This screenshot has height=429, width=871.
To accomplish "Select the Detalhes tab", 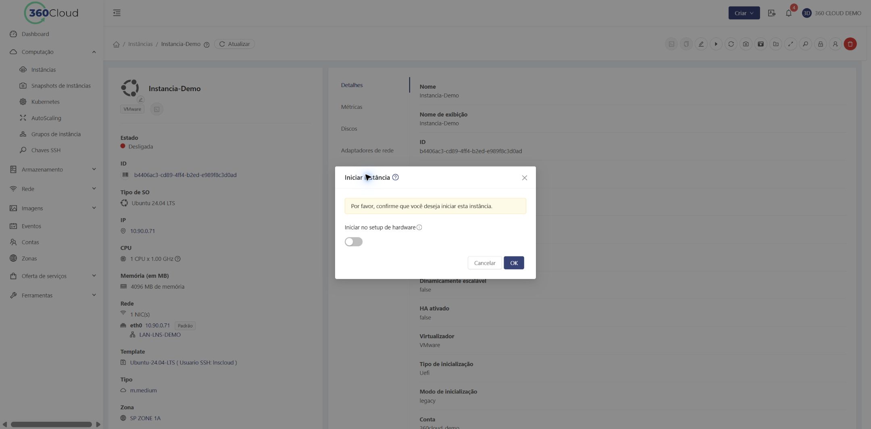I will (x=352, y=85).
